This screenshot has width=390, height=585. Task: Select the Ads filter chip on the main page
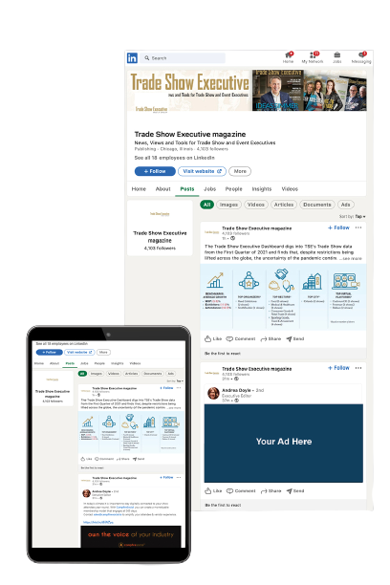(x=346, y=205)
